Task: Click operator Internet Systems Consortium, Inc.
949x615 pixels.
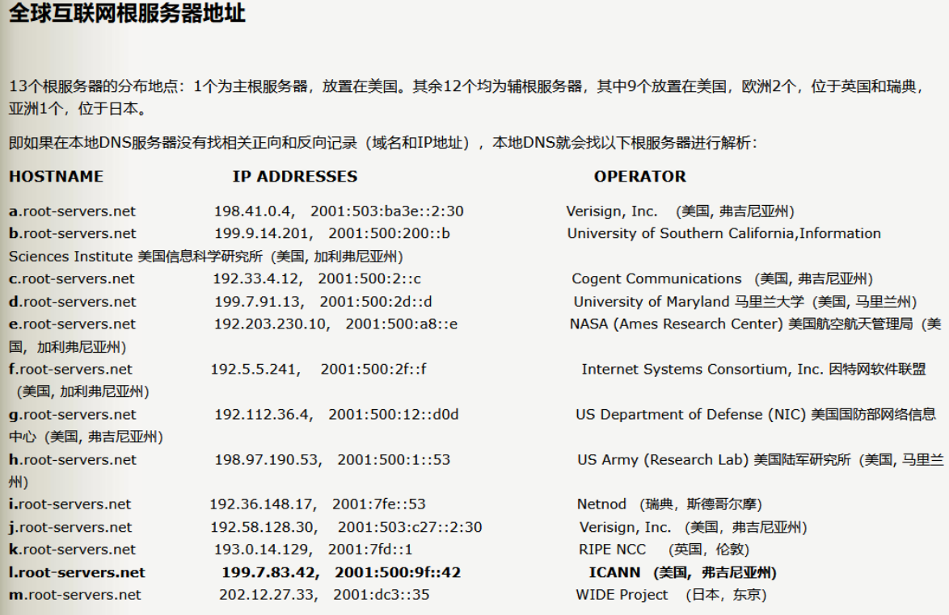Action: point(702,369)
